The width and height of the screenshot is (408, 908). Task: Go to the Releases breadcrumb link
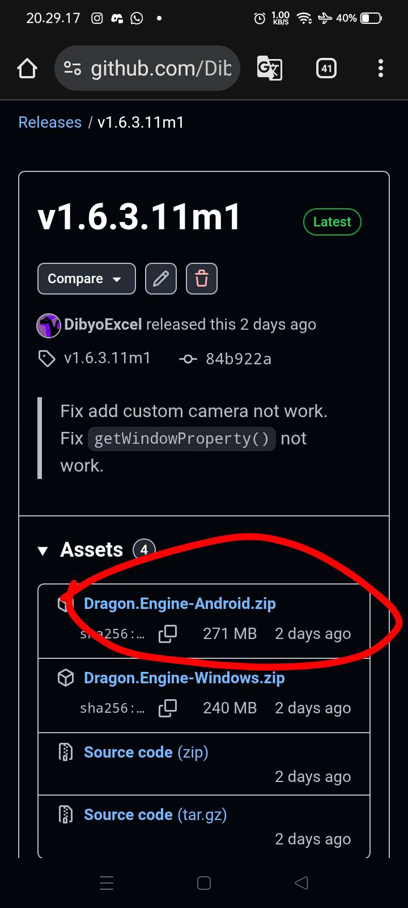point(50,123)
